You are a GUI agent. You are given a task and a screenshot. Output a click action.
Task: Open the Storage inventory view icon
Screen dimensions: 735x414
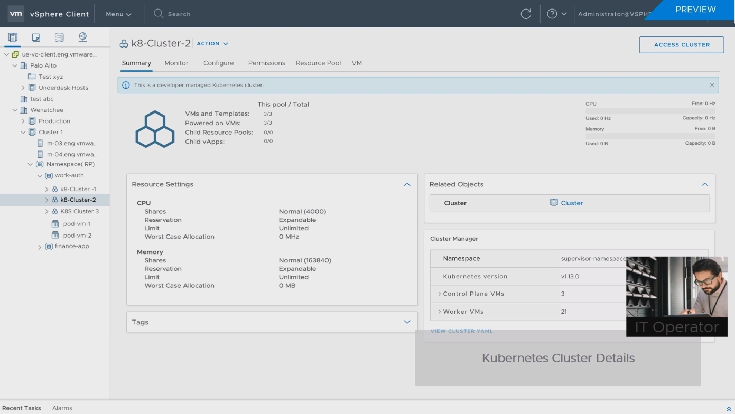pyautogui.click(x=59, y=37)
